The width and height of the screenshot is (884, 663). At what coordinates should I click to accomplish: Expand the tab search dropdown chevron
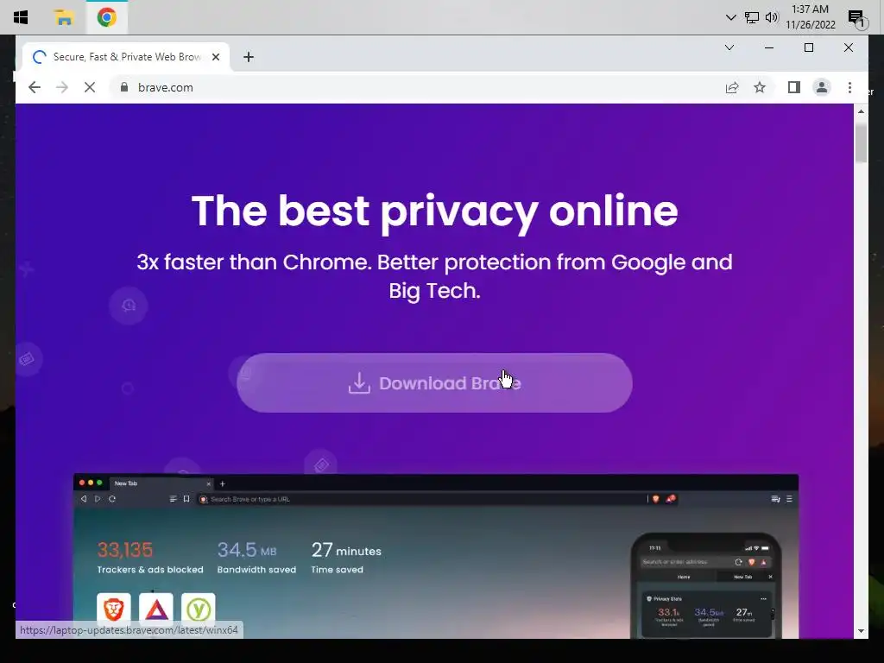pyautogui.click(x=729, y=47)
